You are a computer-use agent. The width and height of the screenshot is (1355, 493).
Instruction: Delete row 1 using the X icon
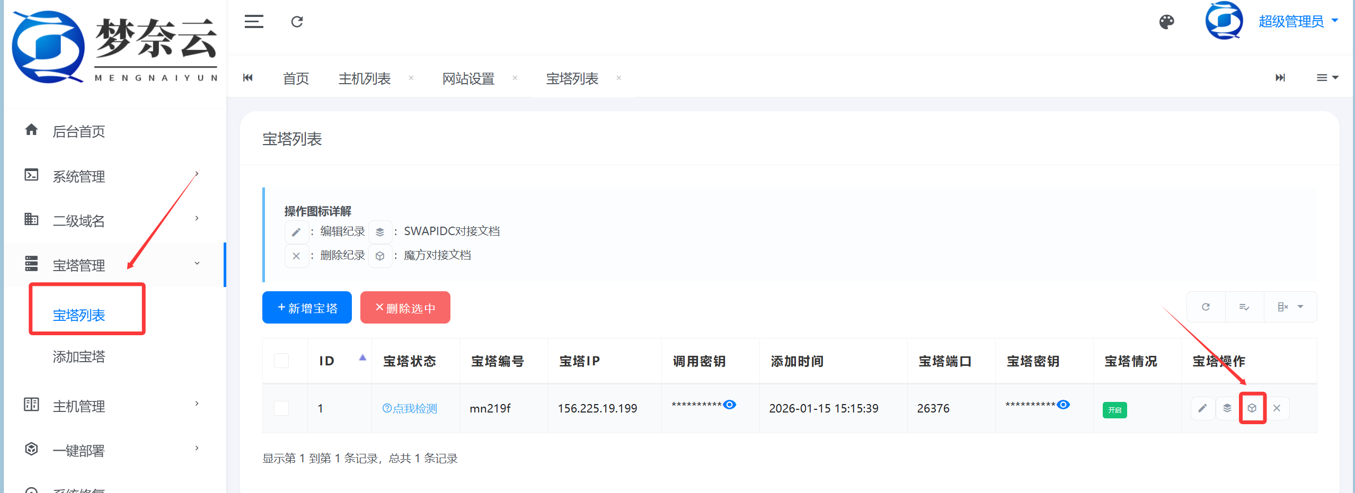[1277, 408]
